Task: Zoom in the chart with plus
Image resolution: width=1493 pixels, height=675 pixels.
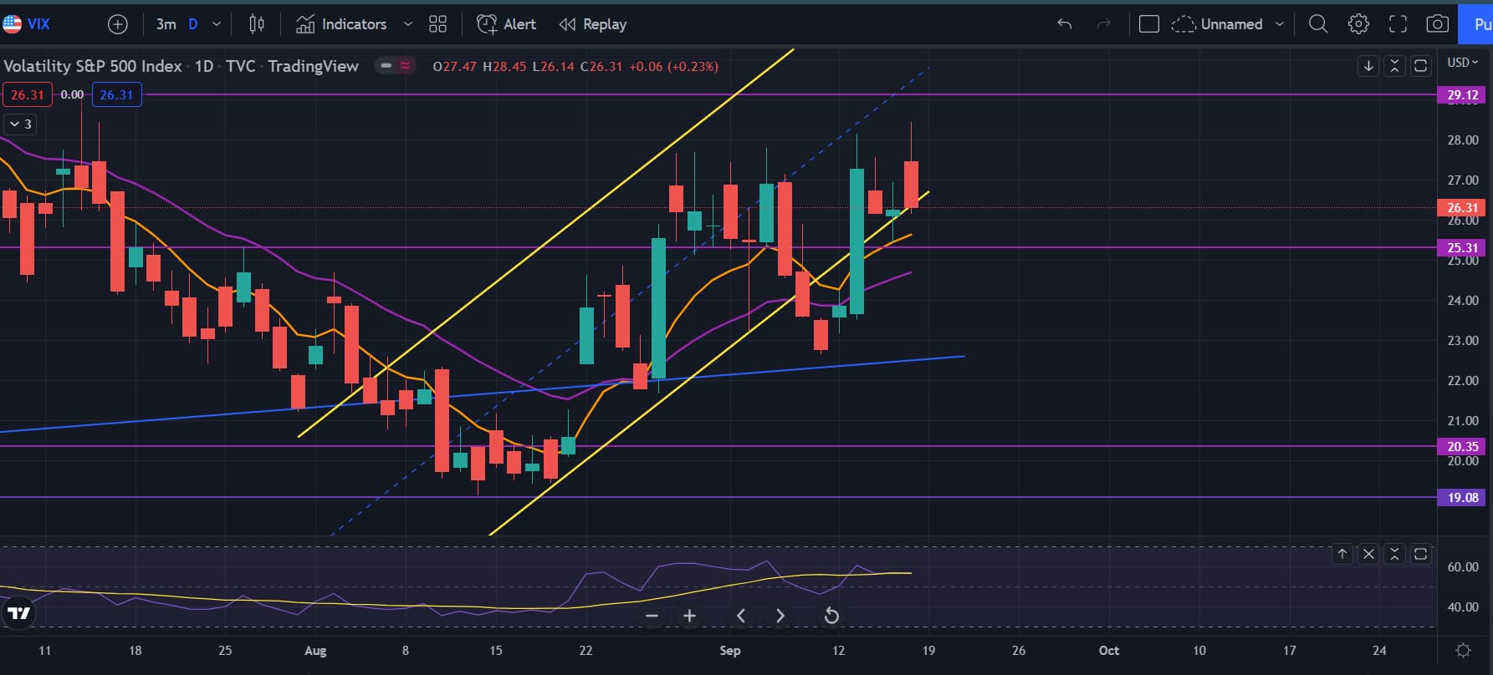Action: (689, 616)
